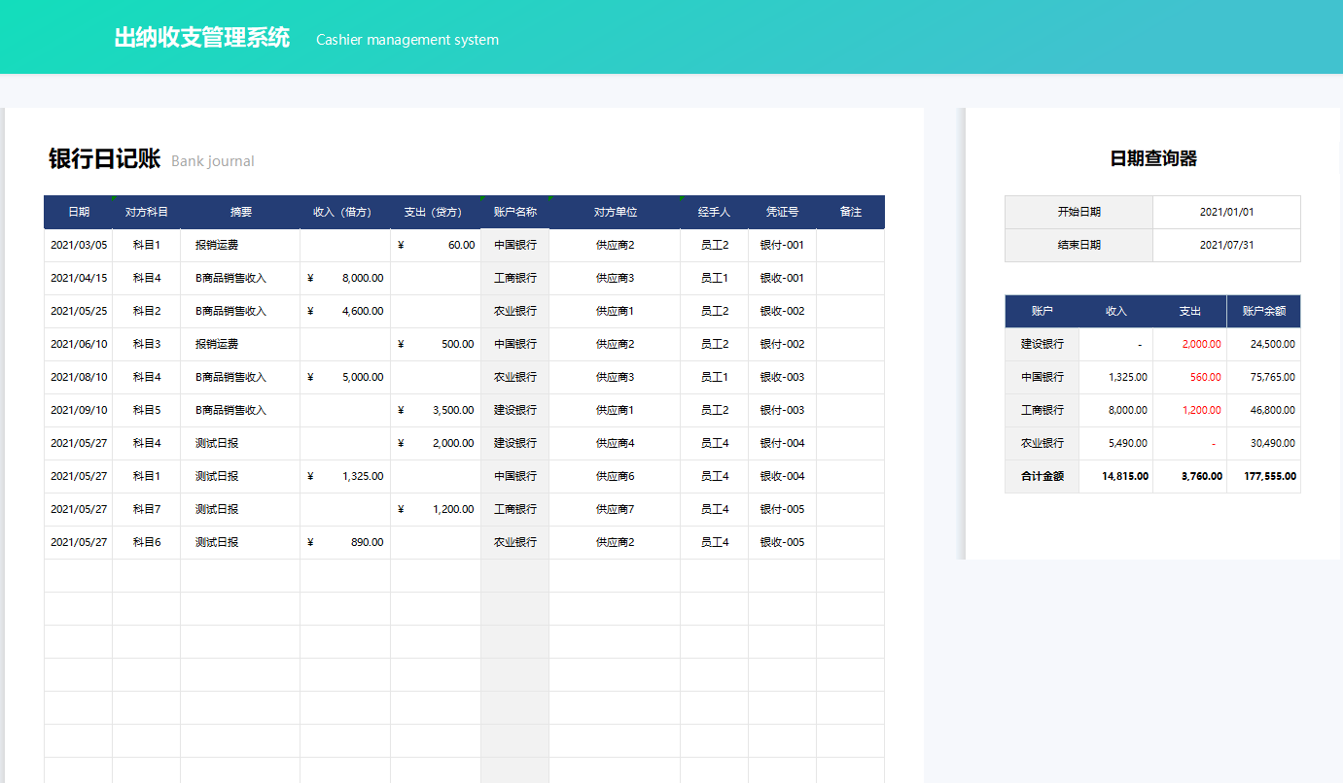Select the 500.00 expense cell
The height and width of the screenshot is (783, 1343).
click(x=436, y=344)
